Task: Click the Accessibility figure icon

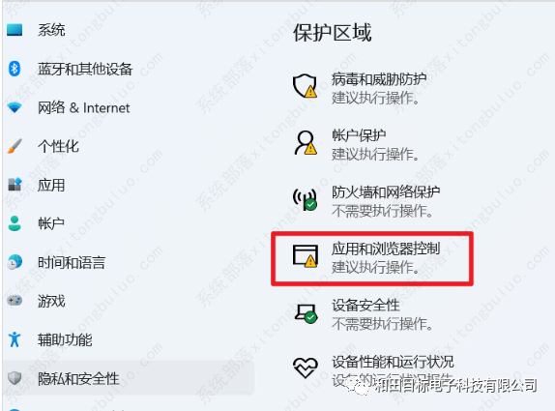Action: tap(15, 339)
